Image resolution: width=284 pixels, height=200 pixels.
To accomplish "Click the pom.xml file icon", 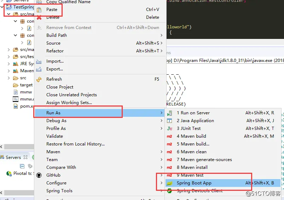I will coord(16,107).
